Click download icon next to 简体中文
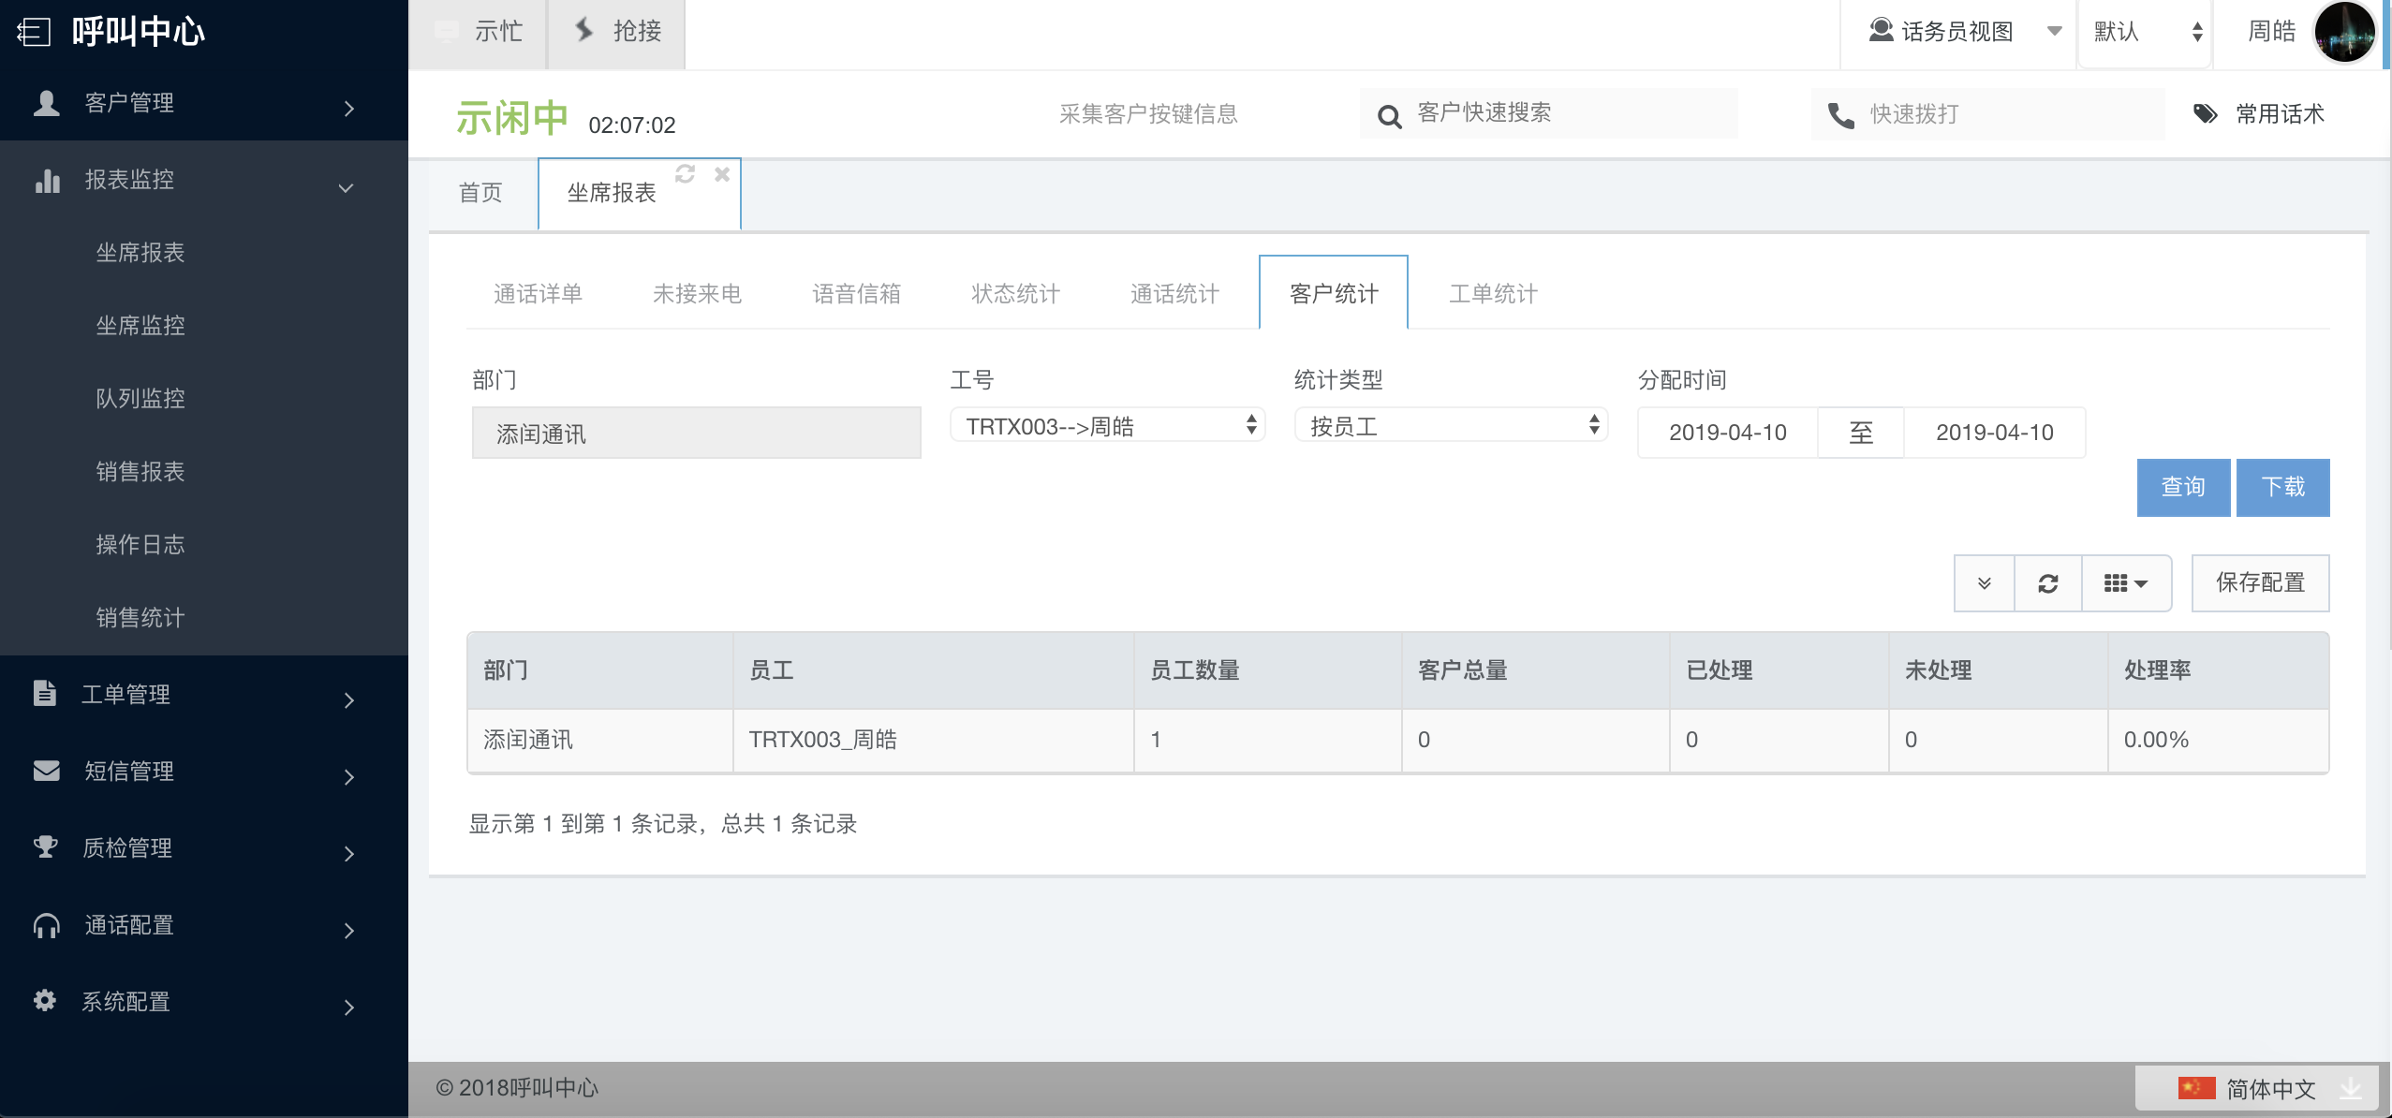The height and width of the screenshot is (1118, 2392). (2351, 1088)
